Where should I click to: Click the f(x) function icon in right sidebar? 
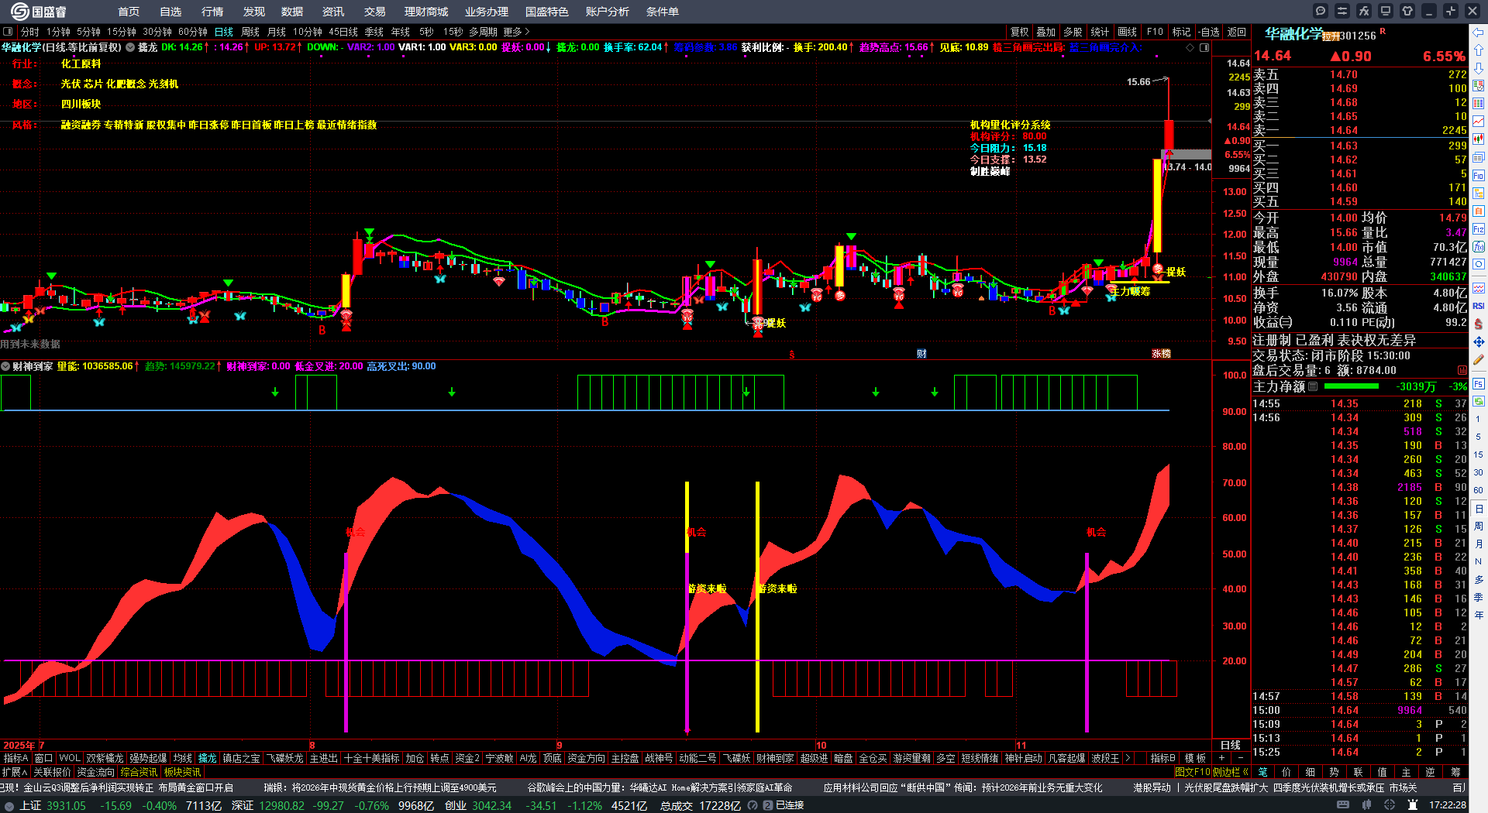point(1479,247)
